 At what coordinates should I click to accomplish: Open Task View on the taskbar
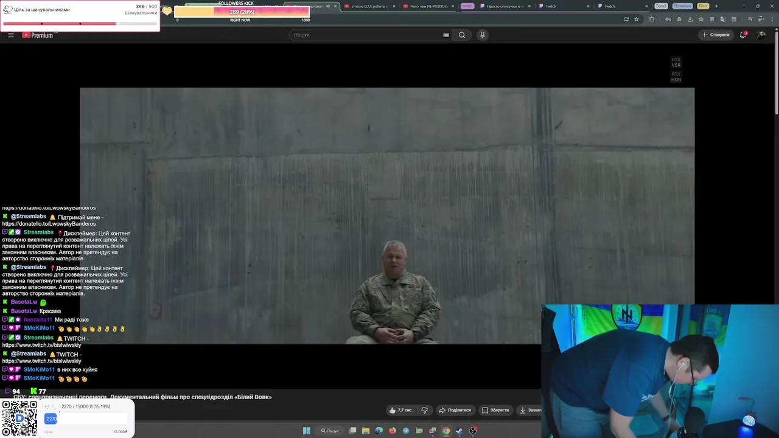[352, 431]
